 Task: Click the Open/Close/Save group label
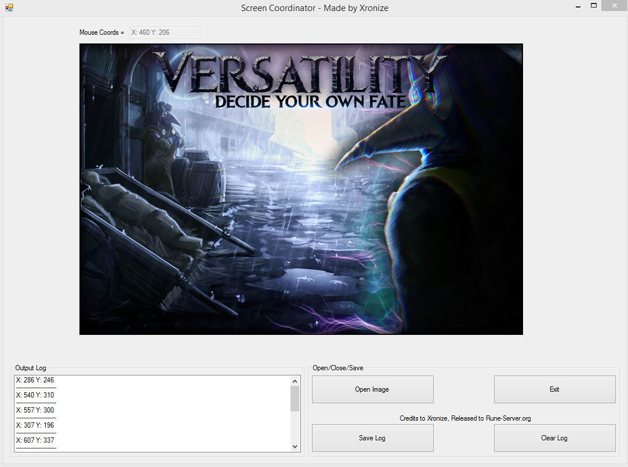[338, 368]
